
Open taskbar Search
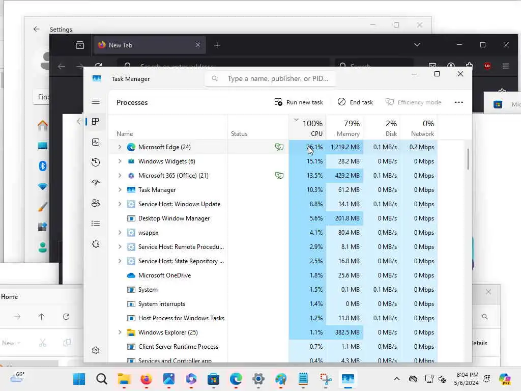pyautogui.click(x=102, y=379)
